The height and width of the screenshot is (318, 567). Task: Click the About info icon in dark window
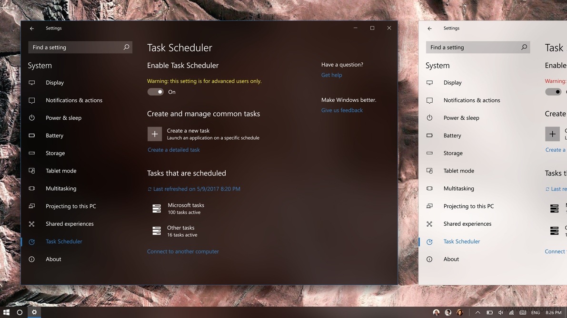pos(32,259)
